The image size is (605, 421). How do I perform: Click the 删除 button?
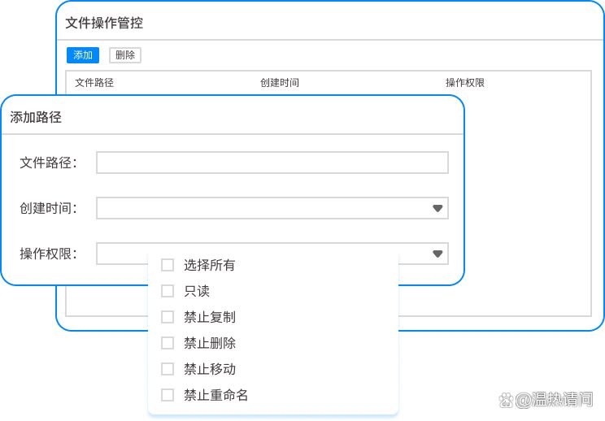125,55
